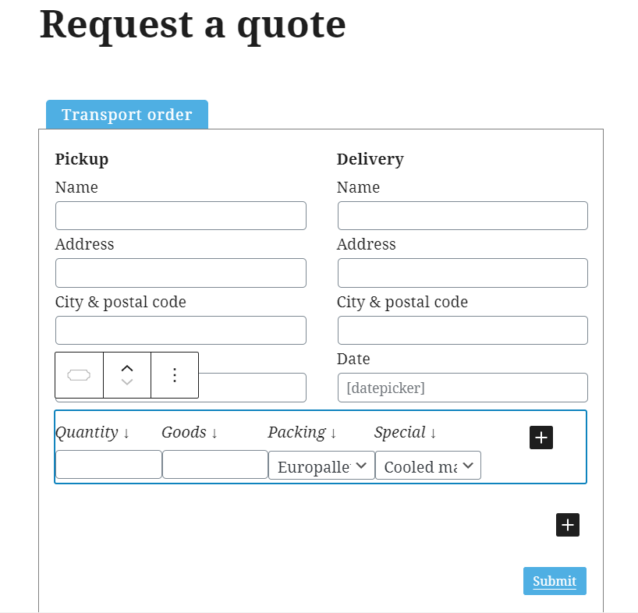Click the Pickup Address input
638x613 pixels.
click(181, 273)
